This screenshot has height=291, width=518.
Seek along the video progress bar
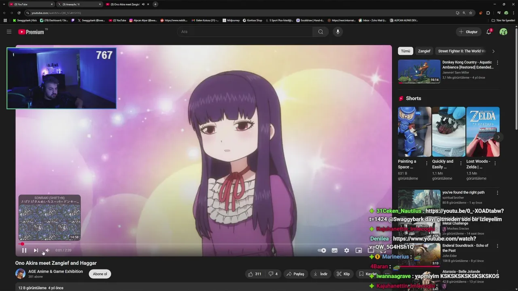[204, 244]
